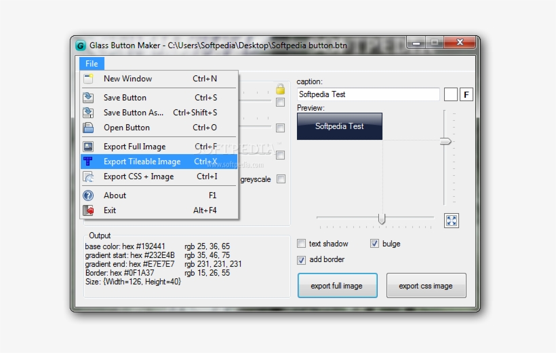Click the caption text field
The image size is (556, 353).
point(368,94)
